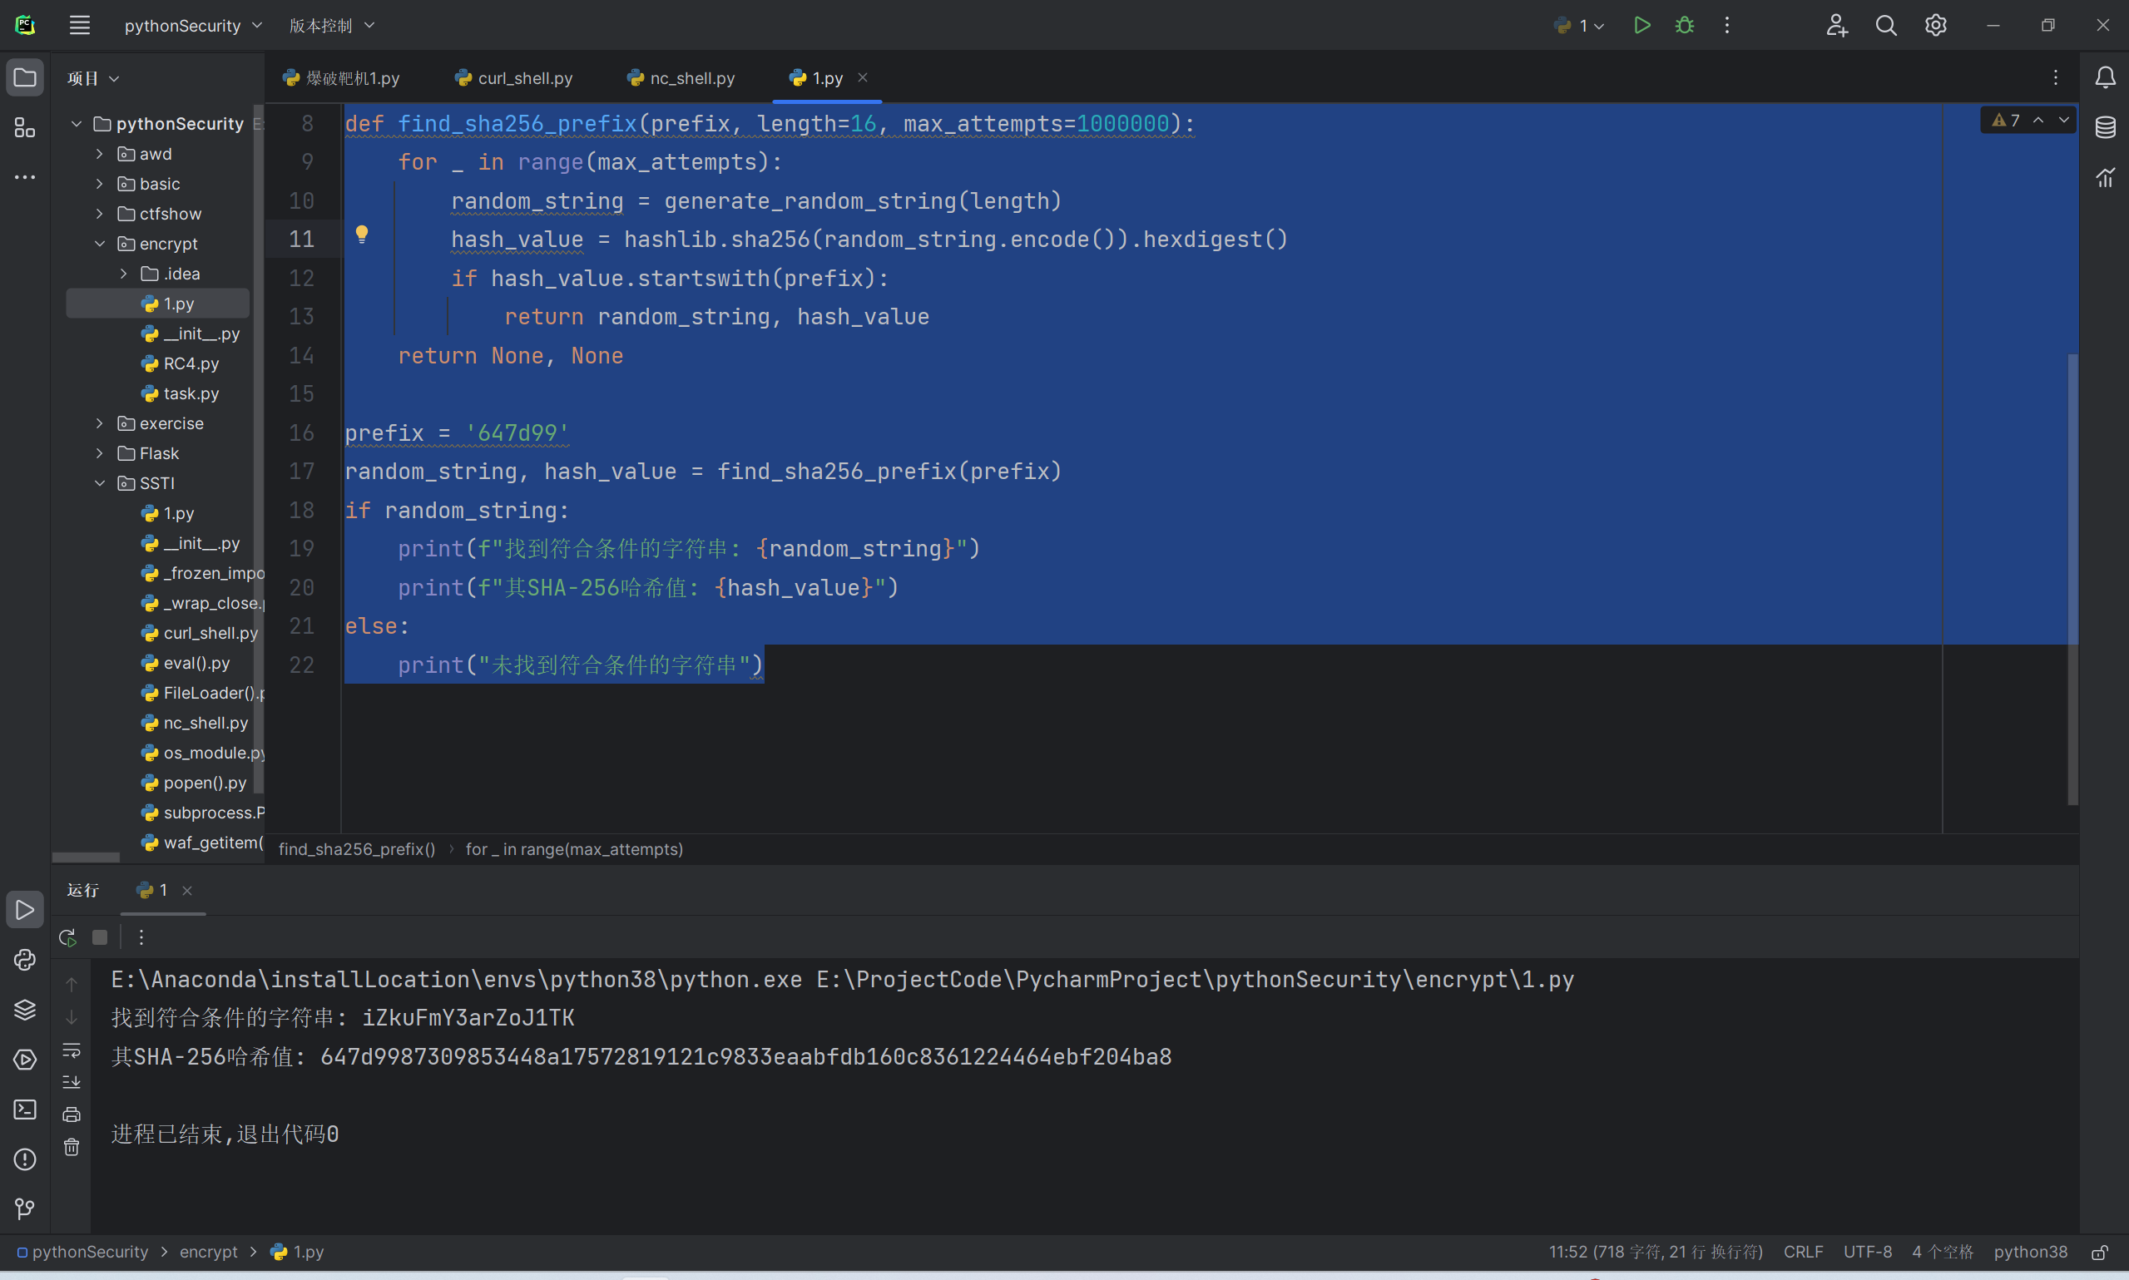Start debugging with the Debug bug icon
The image size is (2129, 1280).
(1684, 25)
